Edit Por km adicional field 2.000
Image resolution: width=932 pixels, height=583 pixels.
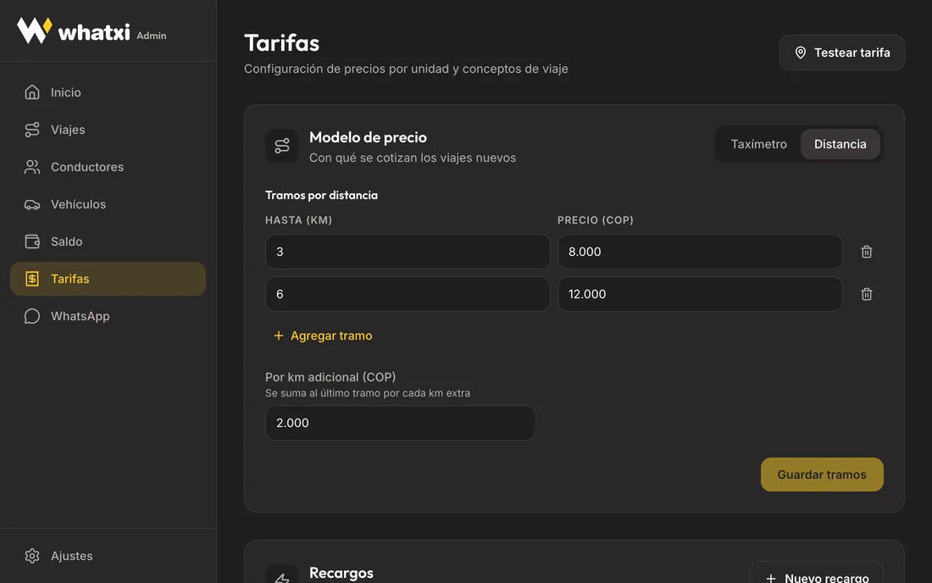point(401,423)
